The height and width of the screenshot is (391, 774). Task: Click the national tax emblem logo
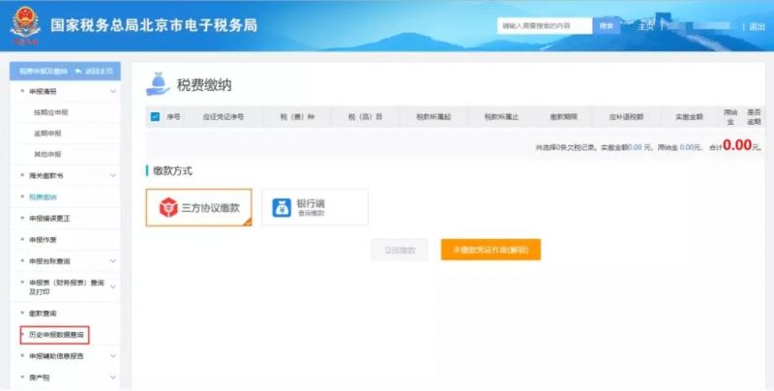point(25,25)
